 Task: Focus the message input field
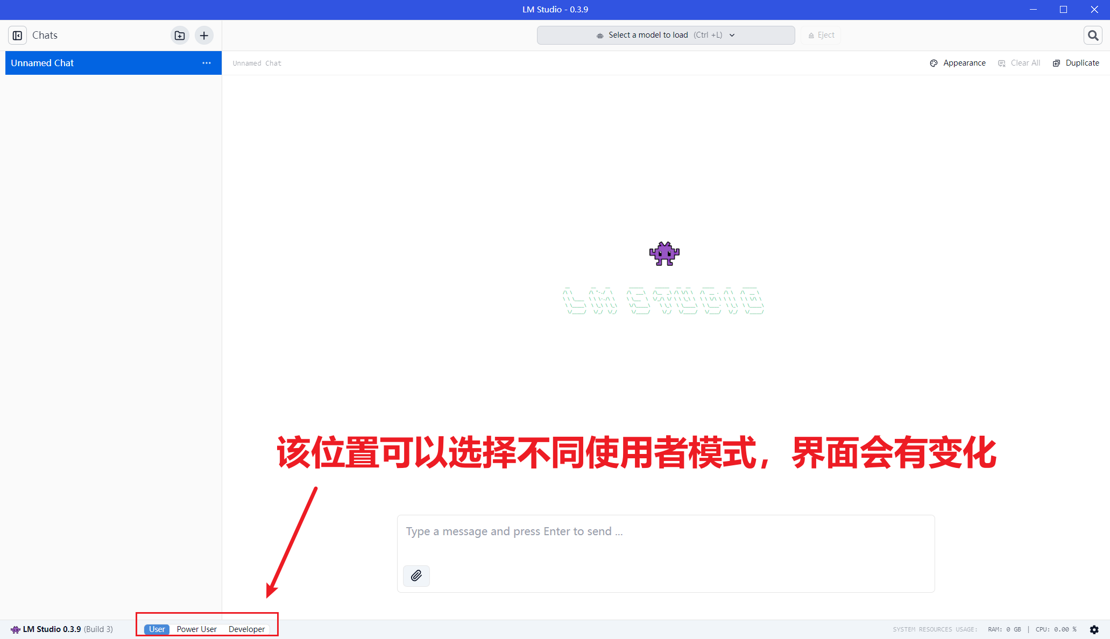[x=666, y=553]
